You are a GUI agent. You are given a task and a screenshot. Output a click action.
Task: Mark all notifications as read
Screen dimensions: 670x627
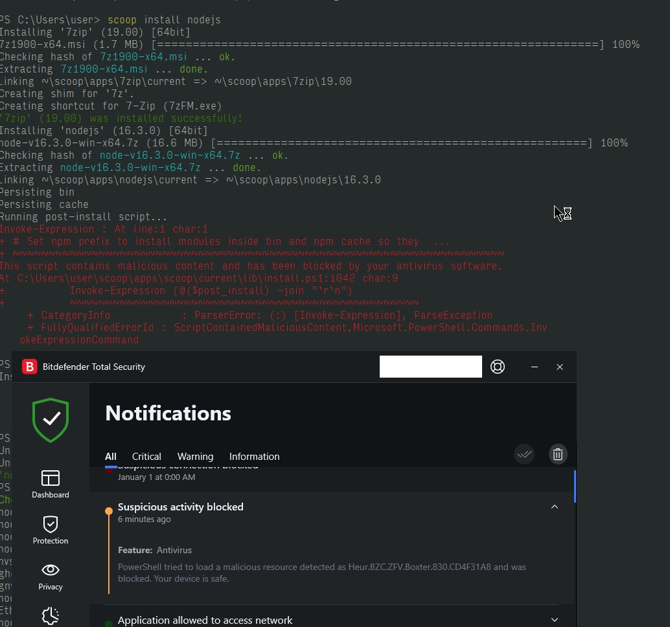[x=524, y=454]
